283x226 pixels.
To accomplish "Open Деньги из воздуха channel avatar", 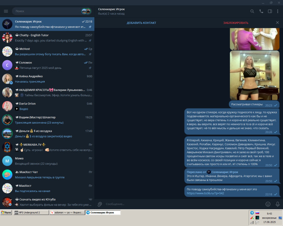I will (7, 133).
